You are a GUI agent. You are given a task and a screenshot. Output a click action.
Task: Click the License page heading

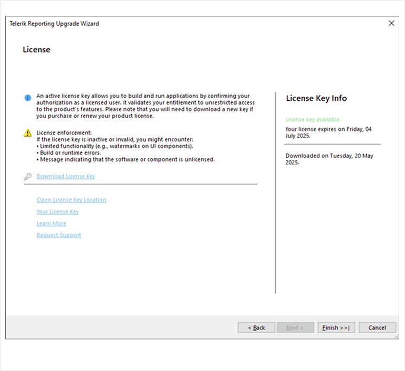pos(36,50)
